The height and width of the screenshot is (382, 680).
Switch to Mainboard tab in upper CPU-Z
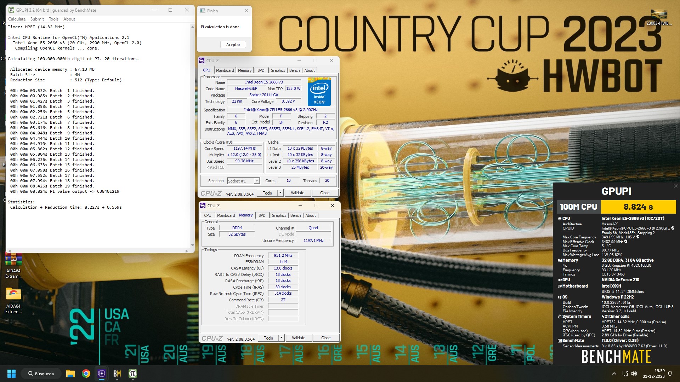pyautogui.click(x=225, y=70)
